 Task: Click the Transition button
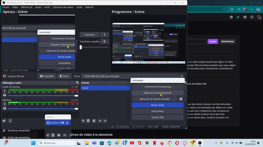pyautogui.click(x=89, y=35)
